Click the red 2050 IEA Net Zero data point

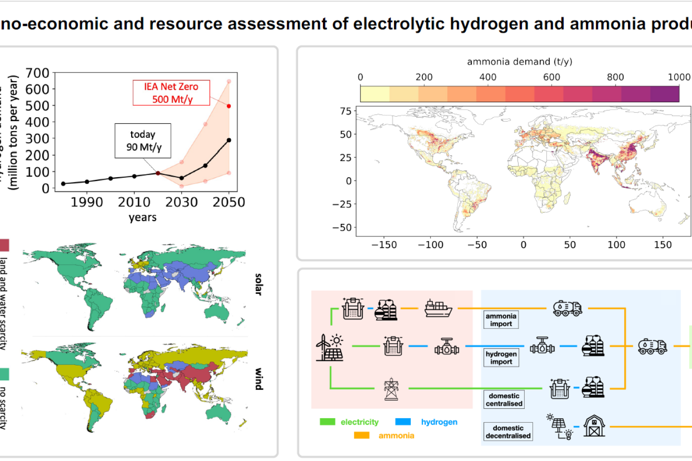click(x=229, y=106)
